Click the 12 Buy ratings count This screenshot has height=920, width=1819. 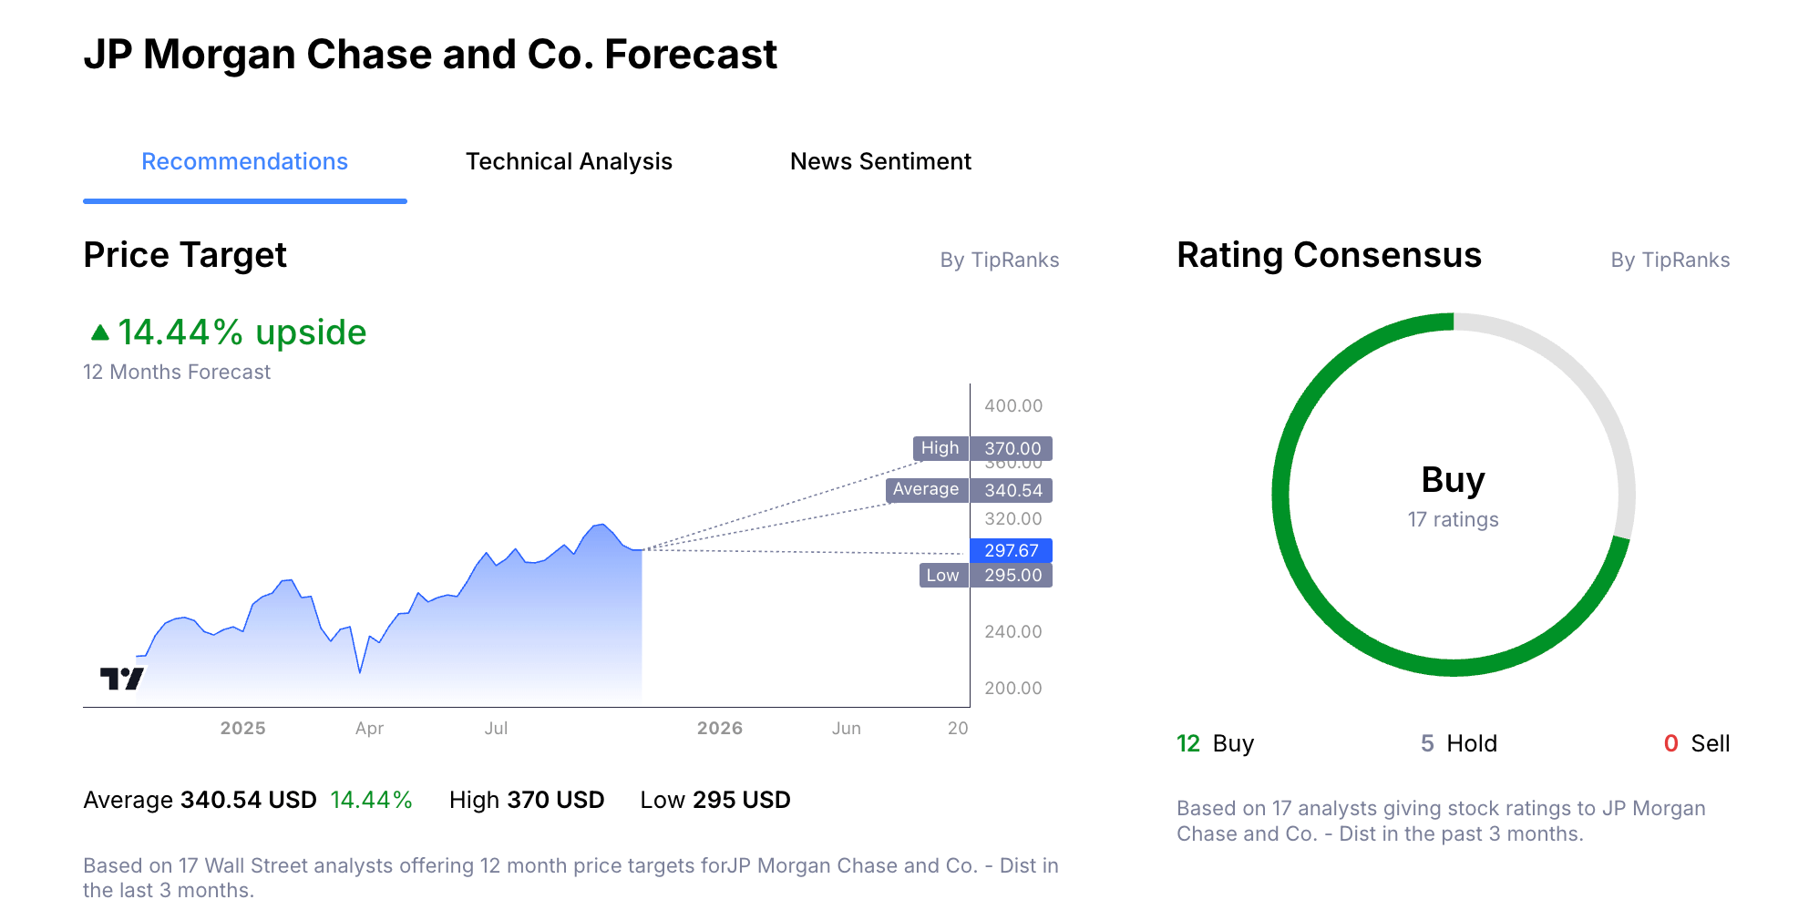(x=1215, y=743)
